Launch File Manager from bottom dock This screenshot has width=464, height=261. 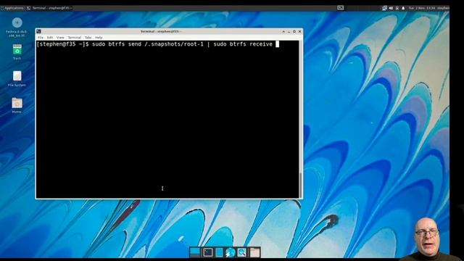pyautogui.click(x=219, y=252)
